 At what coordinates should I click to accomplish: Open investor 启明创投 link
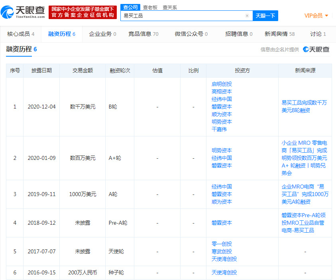tap(222, 84)
